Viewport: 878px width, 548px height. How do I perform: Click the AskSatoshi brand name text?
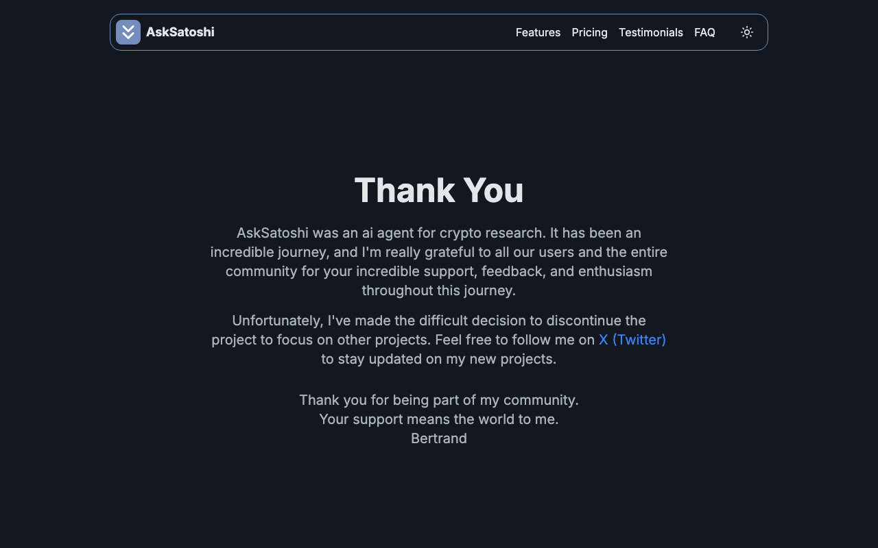pos(180,32)
